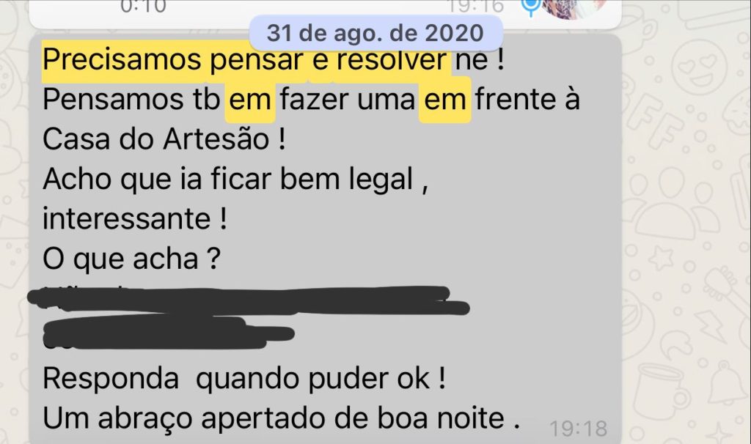
Task: Tap the blue microphone voice message icon
Action: click(531, 7)
